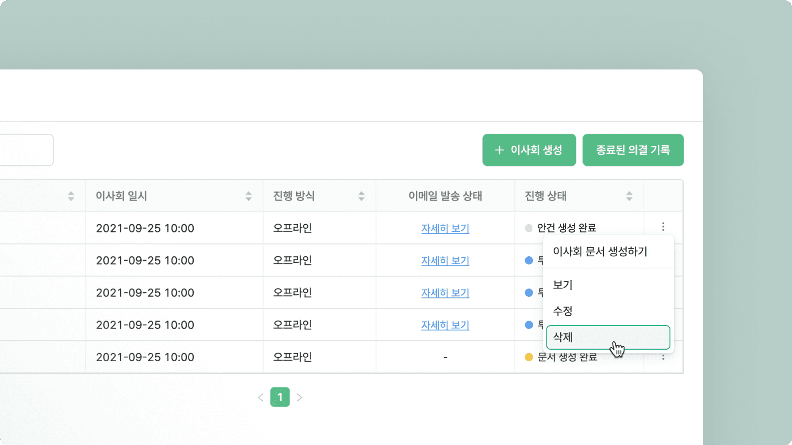Click 삭제 in the context menu
The image size is (792, 445).
tap(607, 337)
